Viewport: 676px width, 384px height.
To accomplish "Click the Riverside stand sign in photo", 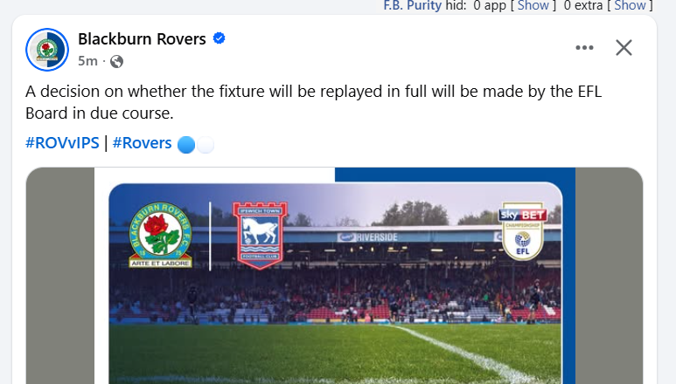I will pyautogui.click(x=368, y=237).
